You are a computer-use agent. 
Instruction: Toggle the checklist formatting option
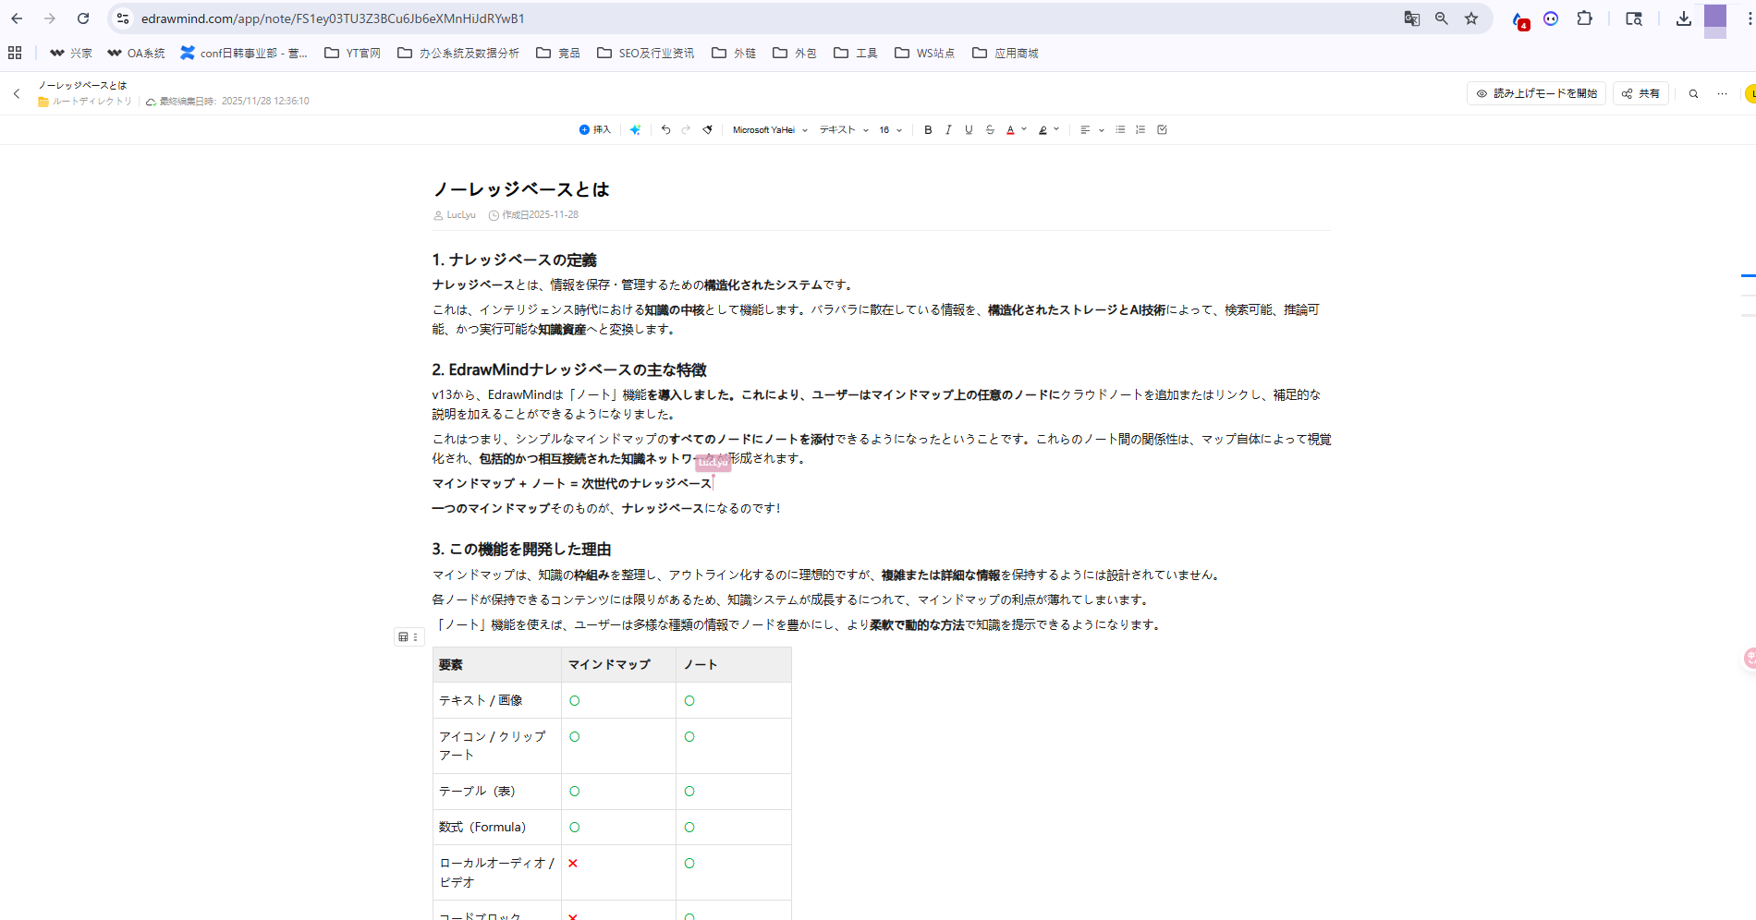[x=1162, y=129]
